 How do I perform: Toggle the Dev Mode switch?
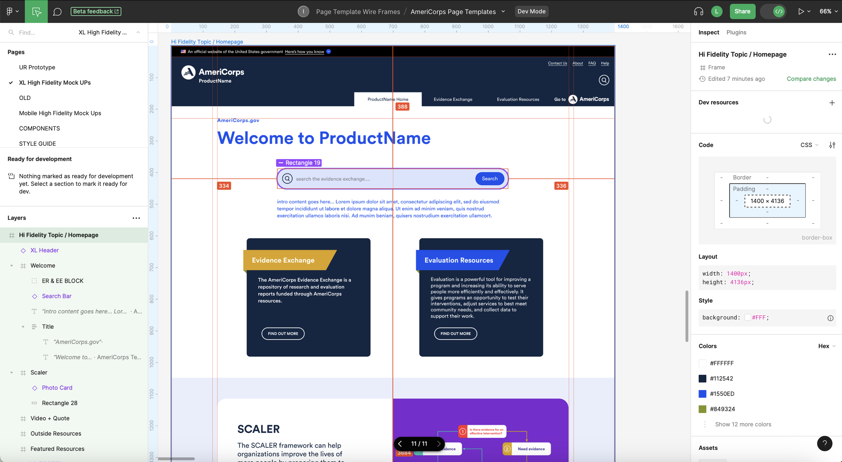click(774, 11)
